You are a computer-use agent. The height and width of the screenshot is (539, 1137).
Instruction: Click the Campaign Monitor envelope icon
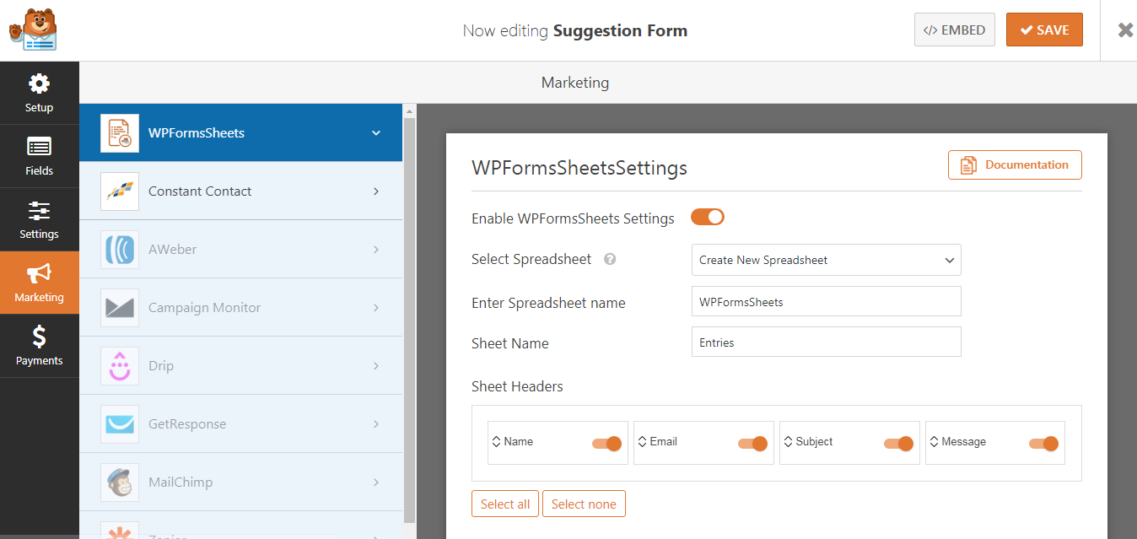click(x=120, y=308)
